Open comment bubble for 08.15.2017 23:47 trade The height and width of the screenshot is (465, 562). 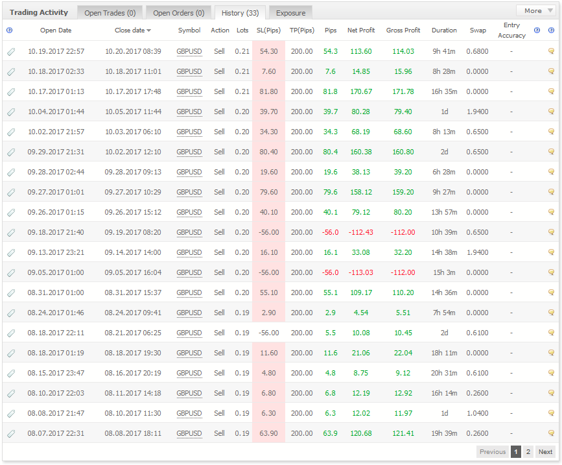(551, 372)
